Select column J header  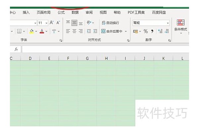point(144,58)
